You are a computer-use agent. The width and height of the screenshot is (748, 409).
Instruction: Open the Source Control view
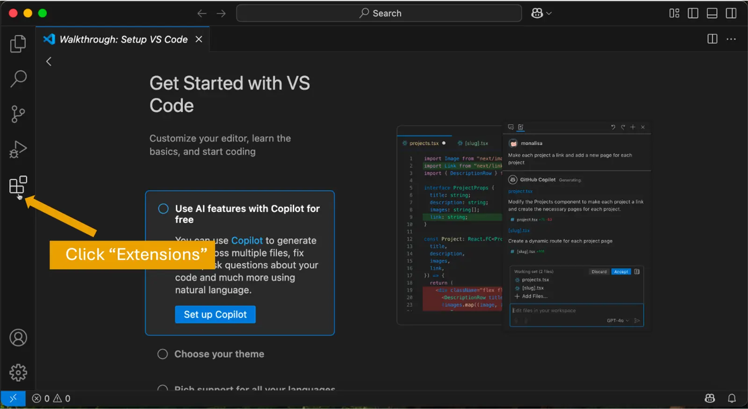18,114
